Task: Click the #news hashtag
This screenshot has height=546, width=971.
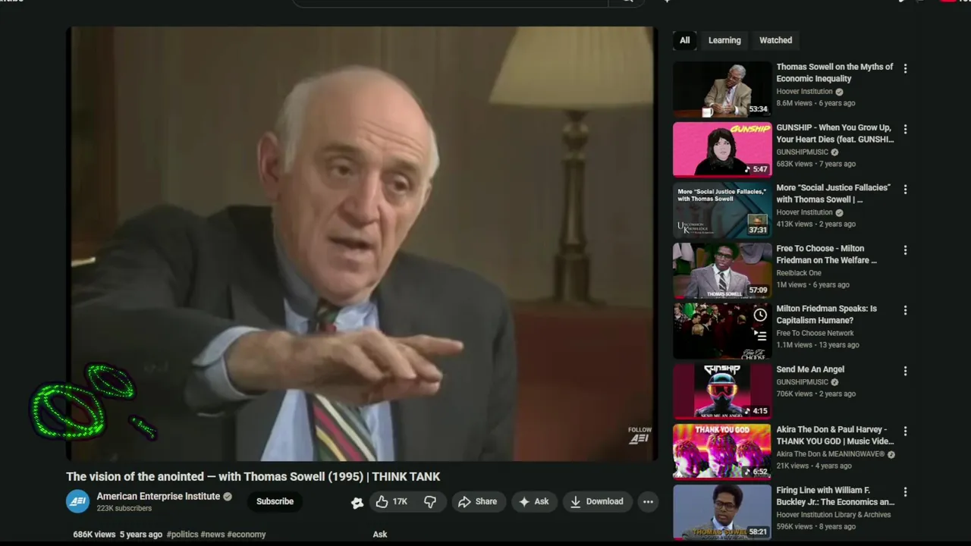Action: coord(212,534)
